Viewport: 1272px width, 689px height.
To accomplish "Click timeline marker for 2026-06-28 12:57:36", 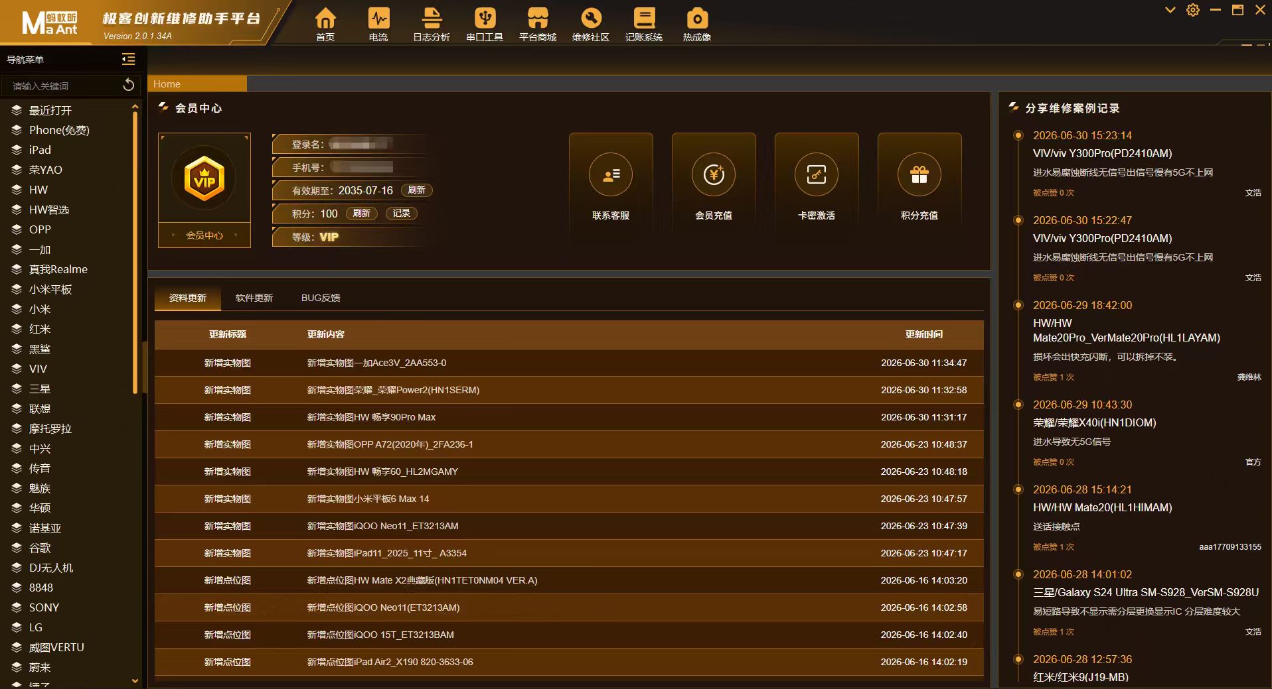I will point(1018,659).
